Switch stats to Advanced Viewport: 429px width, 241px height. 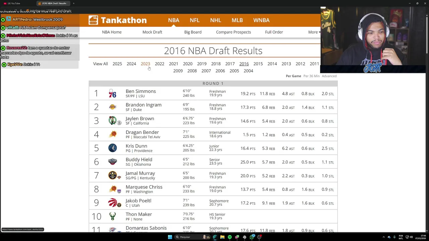coord(329,76)
